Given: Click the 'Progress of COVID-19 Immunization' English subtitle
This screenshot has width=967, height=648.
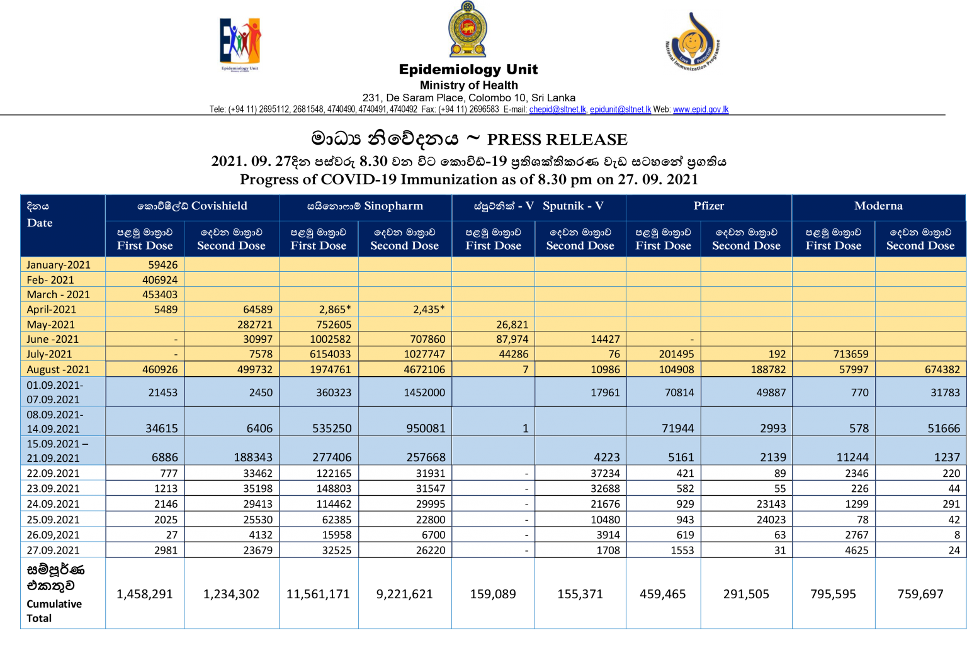Looking at the screenshot, I should tap(469, 179).
